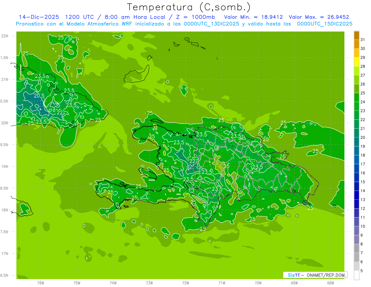The image size is (371, 287).
Task: Click the '76W' longitude axis label
Action: coord(41,283)
